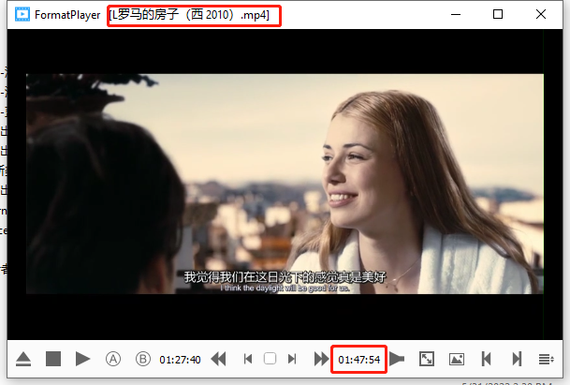
Task: Jump to the next file
Action: coord(517,359)
